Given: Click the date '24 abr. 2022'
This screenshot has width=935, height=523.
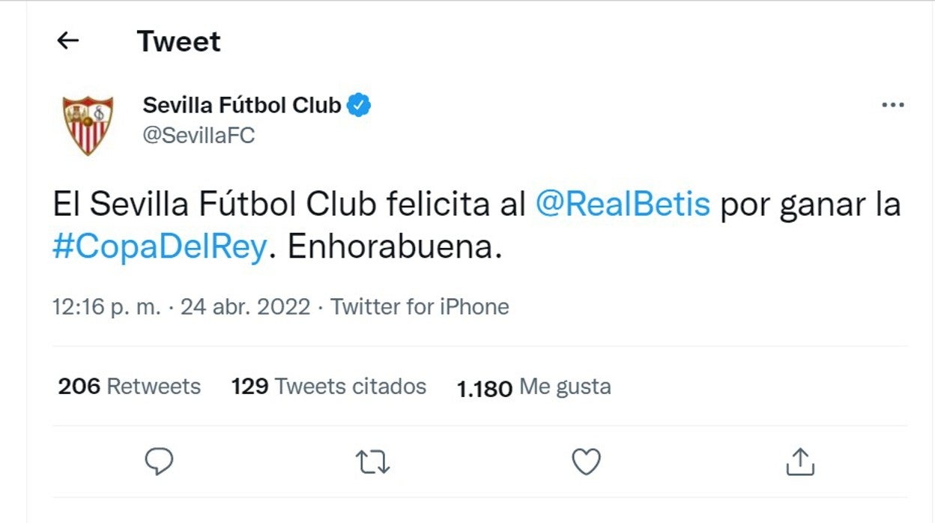Looking at the screenshot, I should pyautogui.click(x=244, y=306).
